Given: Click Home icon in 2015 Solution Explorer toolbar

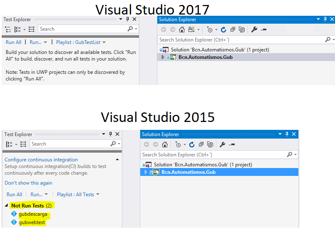Looking at the screenshot, I should 165,144.
